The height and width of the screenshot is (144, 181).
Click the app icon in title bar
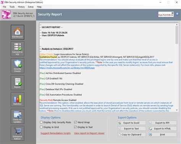(x=2, y=2)
